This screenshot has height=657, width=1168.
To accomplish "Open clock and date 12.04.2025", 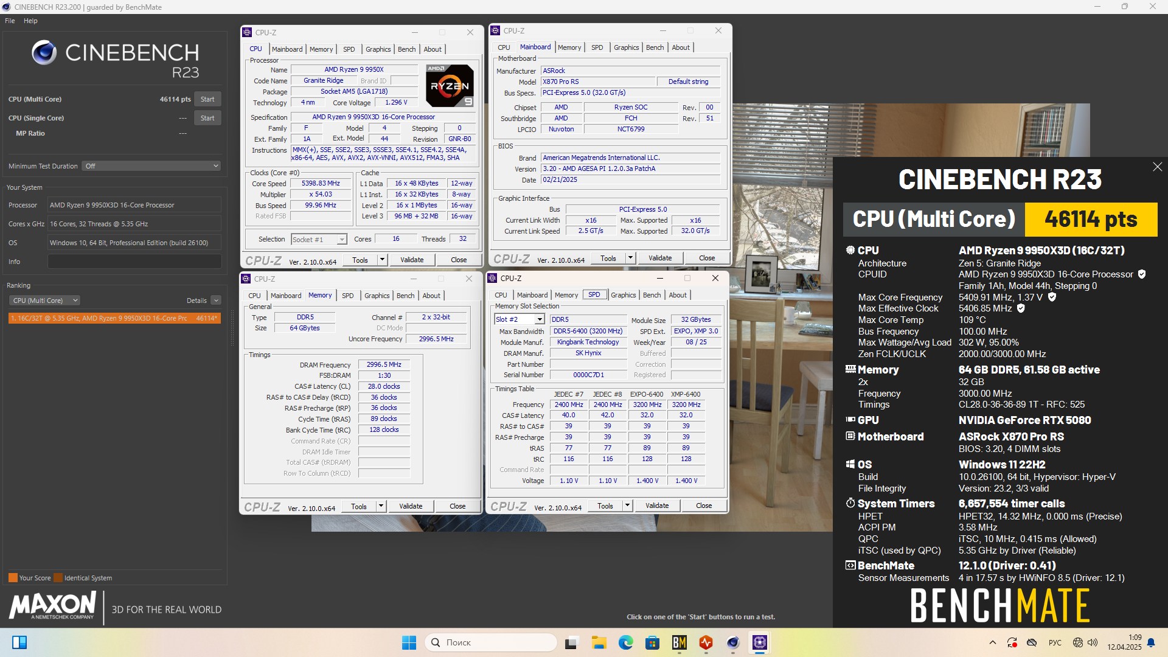I will [1124, 642].
